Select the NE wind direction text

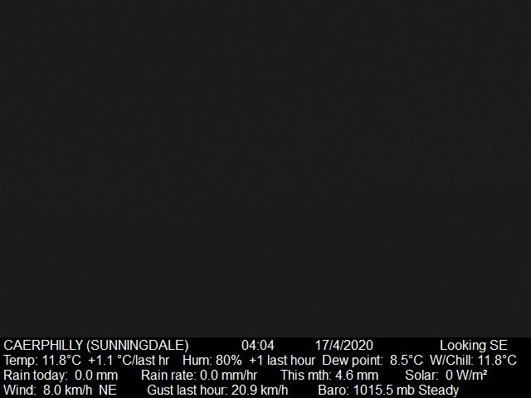pyautogui.click(x=108, y=391)
